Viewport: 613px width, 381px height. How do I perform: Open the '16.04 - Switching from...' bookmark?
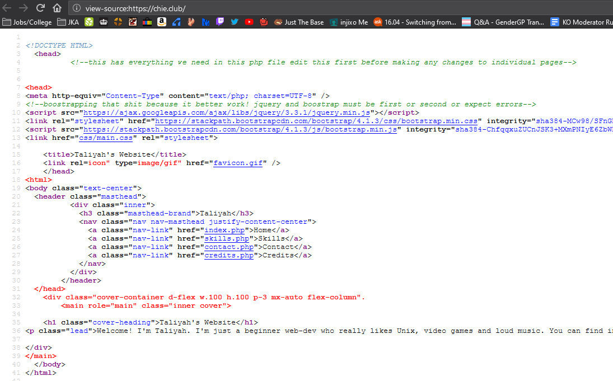tap(415, 22)
